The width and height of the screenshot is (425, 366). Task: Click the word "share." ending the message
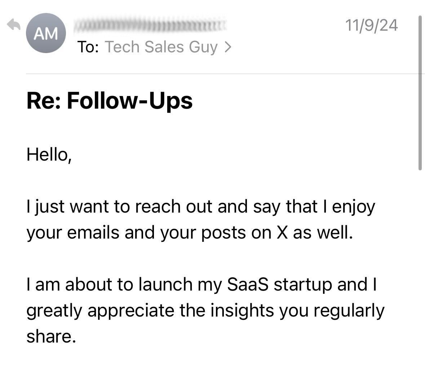click(51, 336)
